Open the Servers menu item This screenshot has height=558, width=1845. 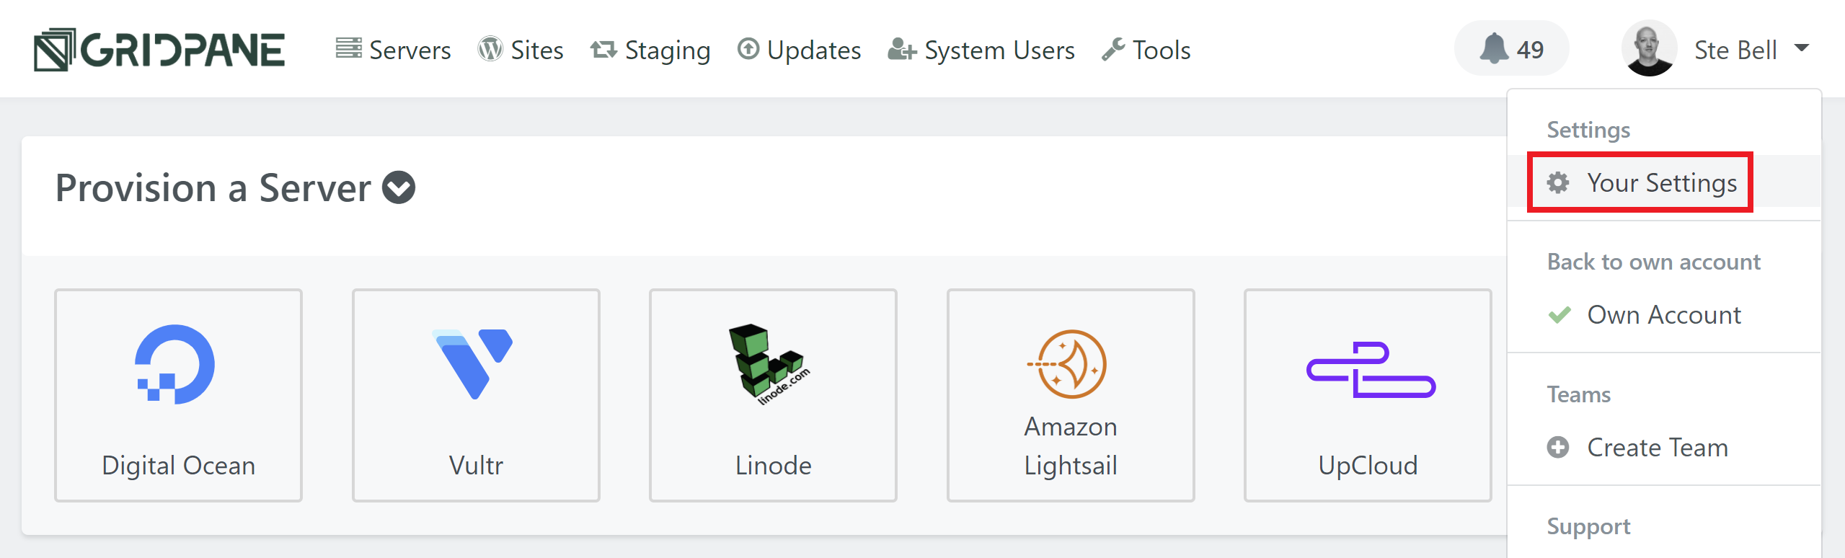394,50
